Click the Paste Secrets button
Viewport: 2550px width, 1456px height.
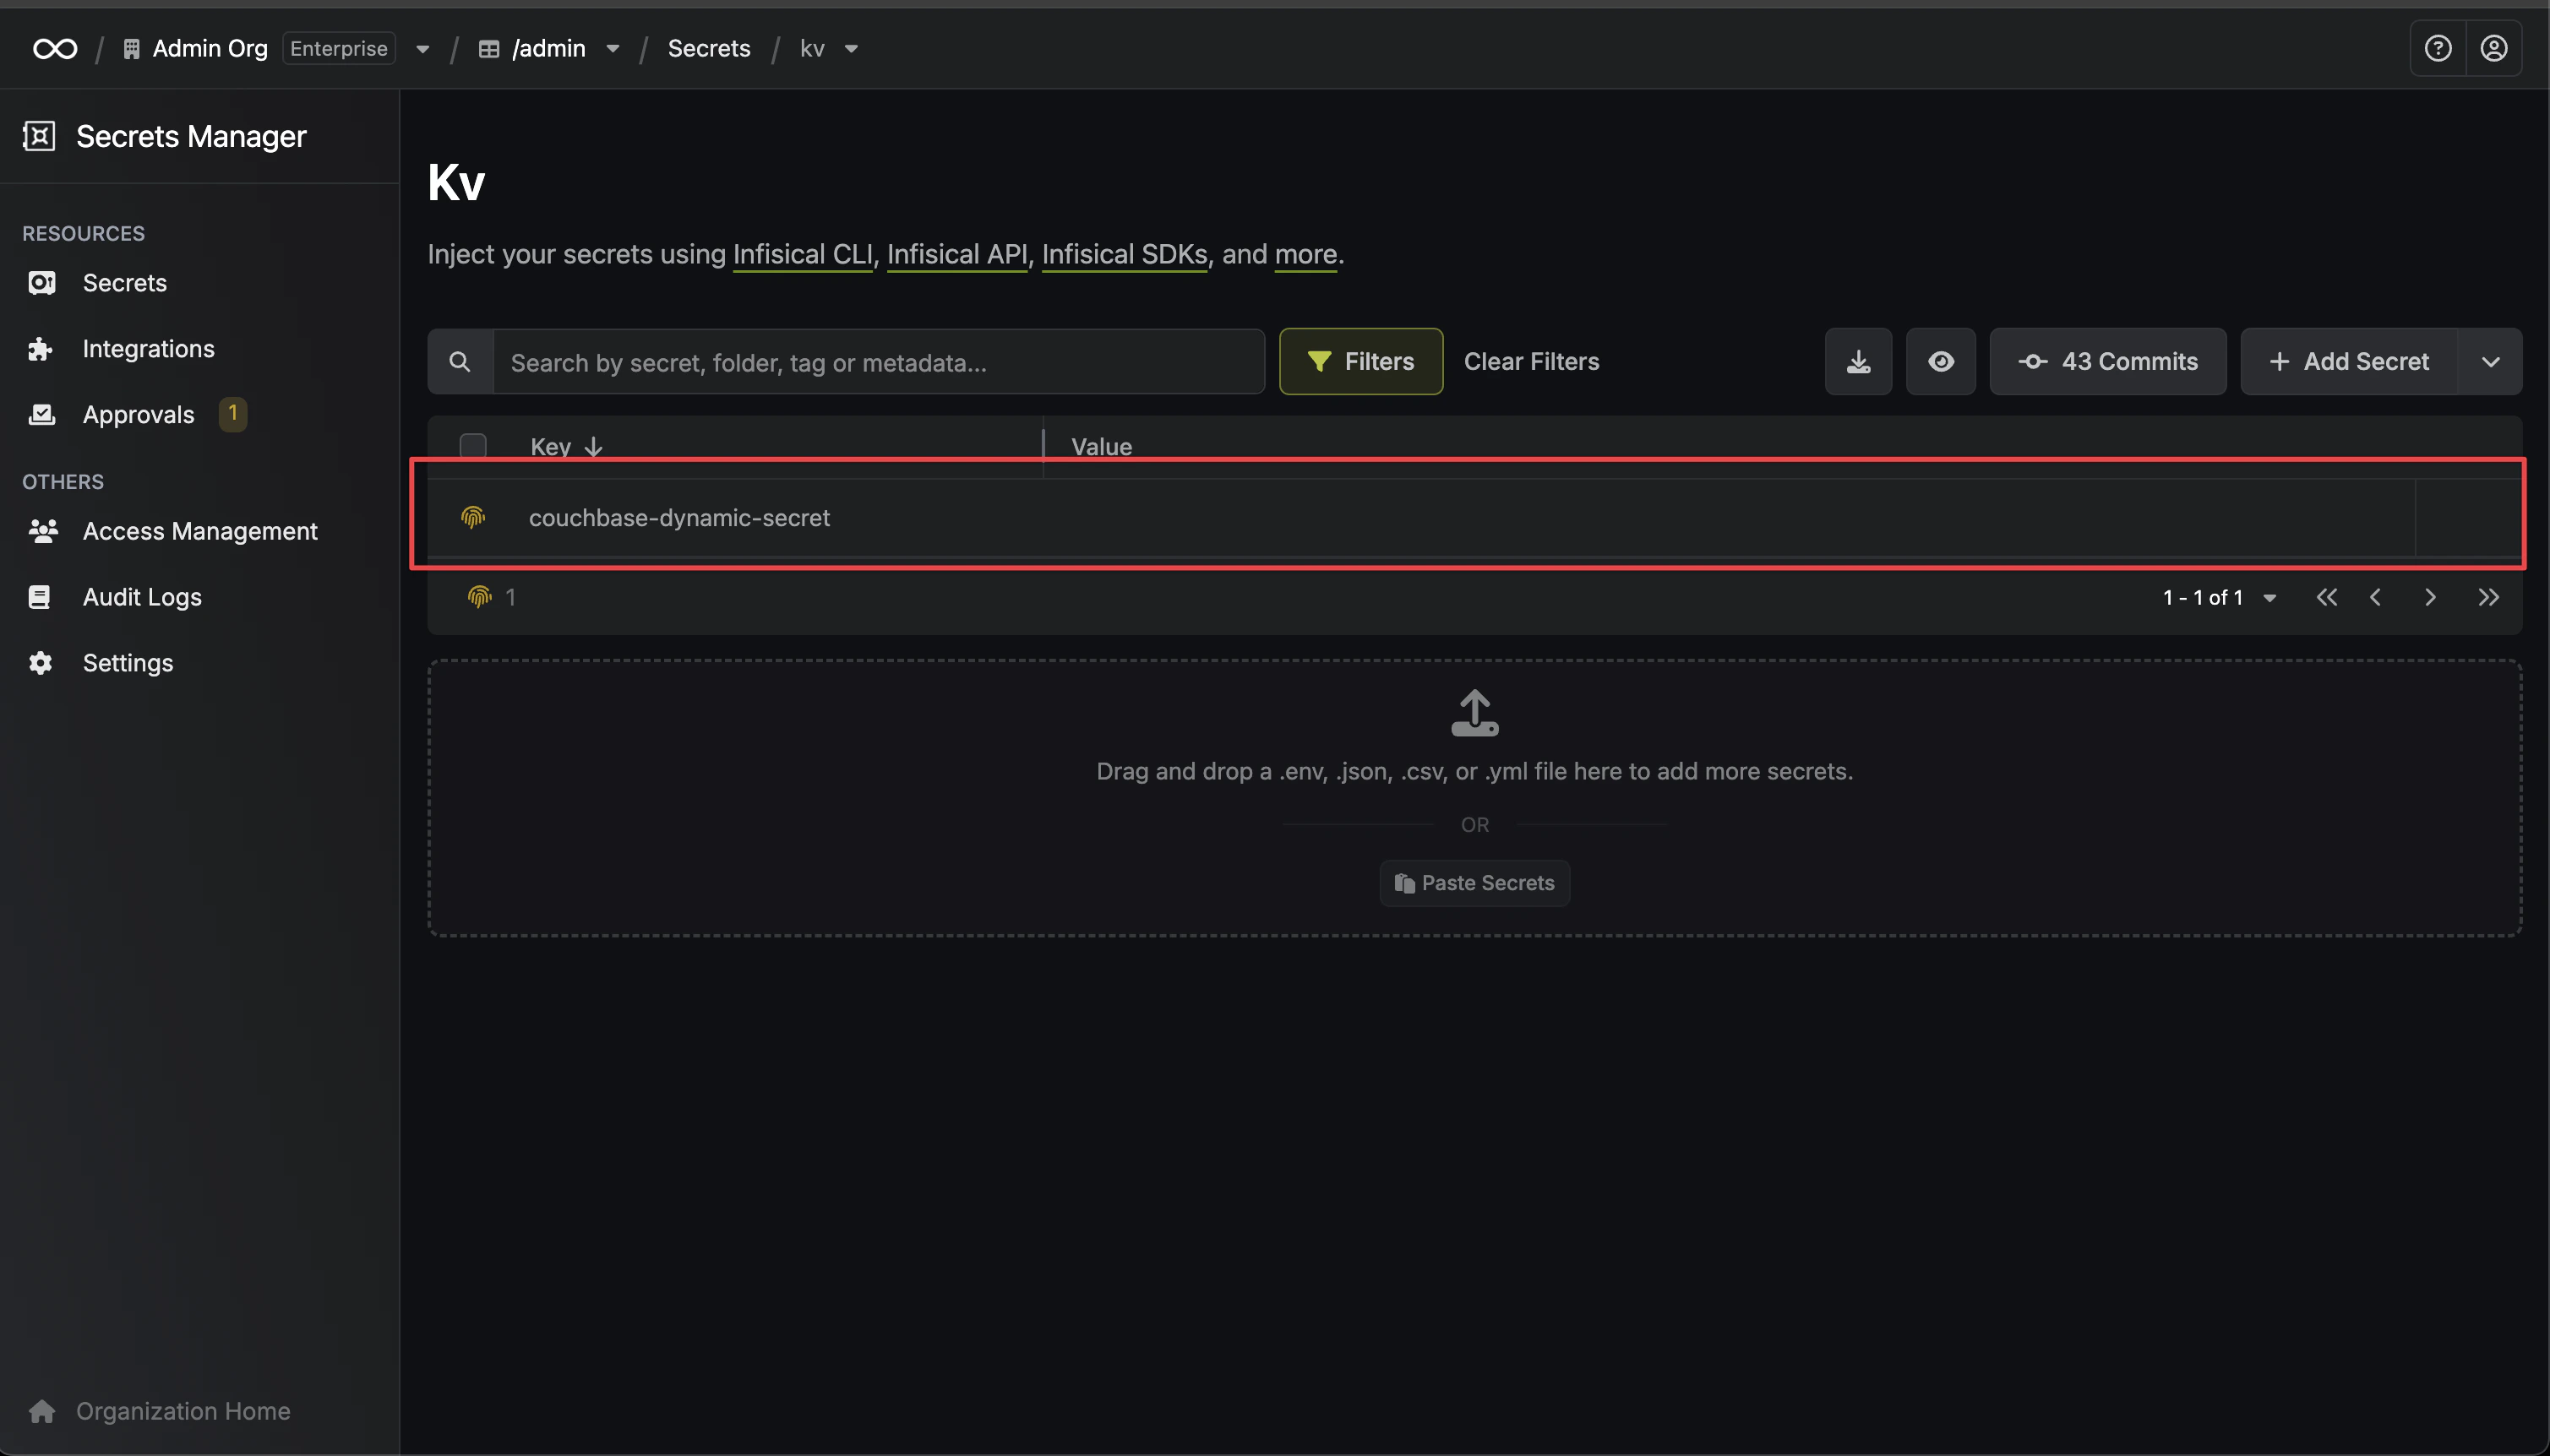1474,883
